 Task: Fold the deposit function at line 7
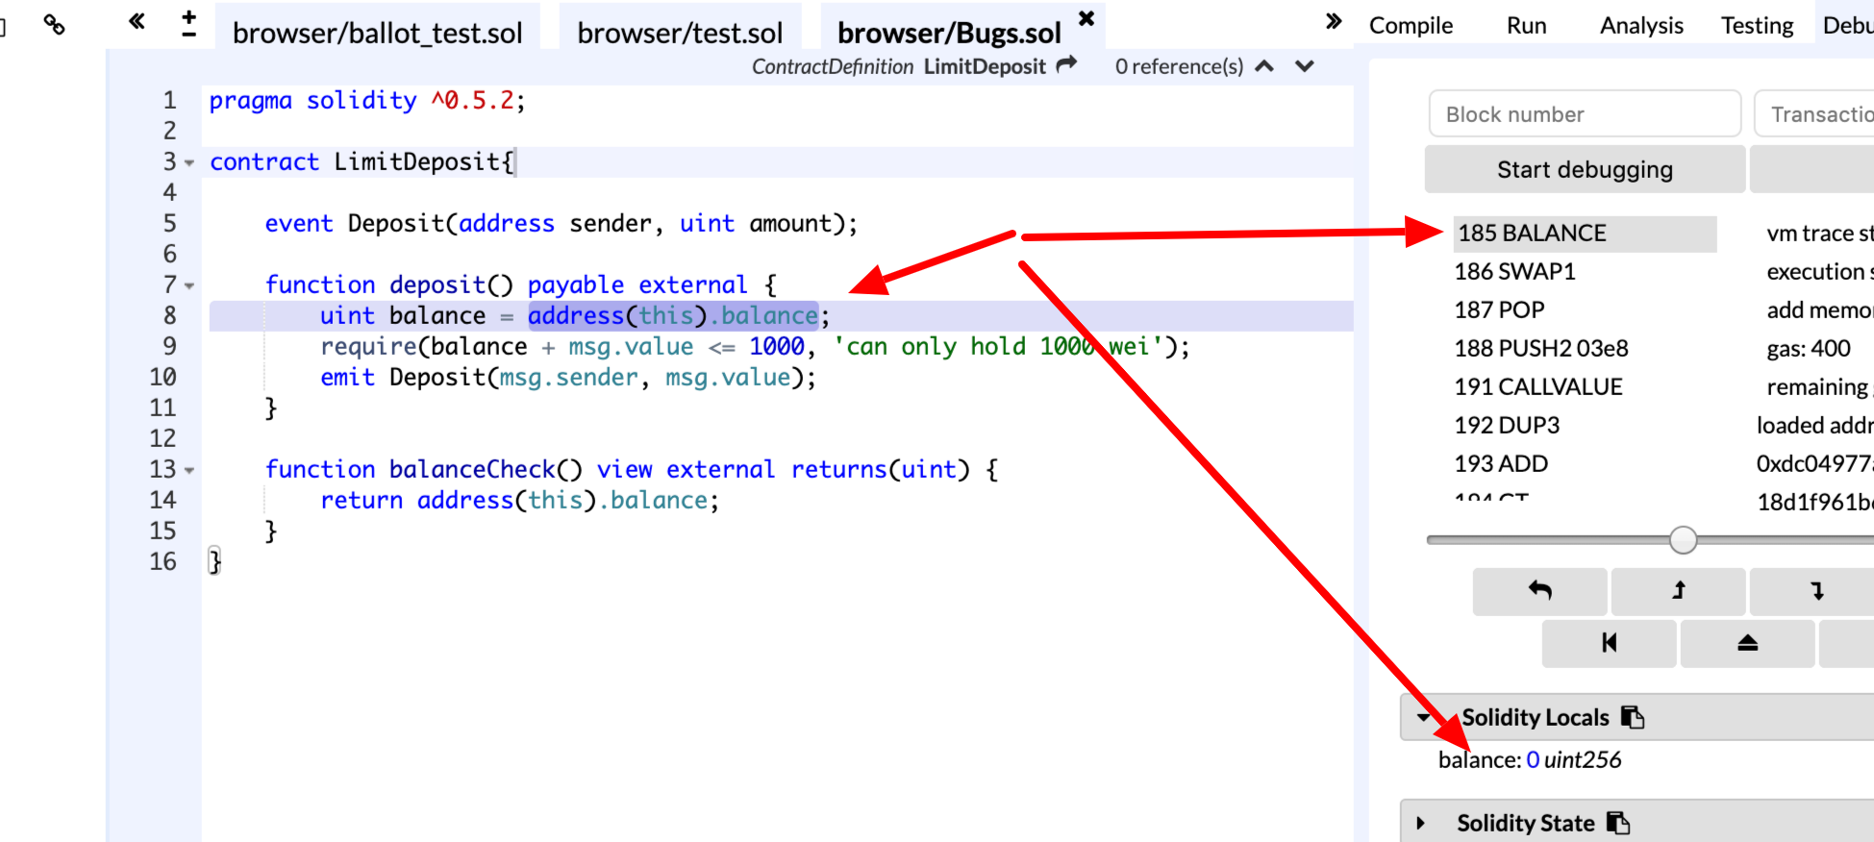189,285
